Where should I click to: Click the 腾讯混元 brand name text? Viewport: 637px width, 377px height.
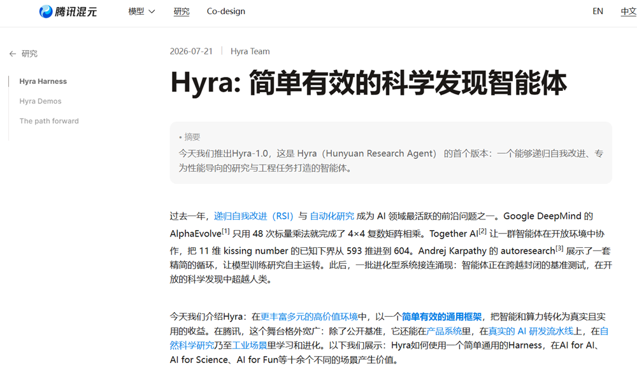(76, 11)
